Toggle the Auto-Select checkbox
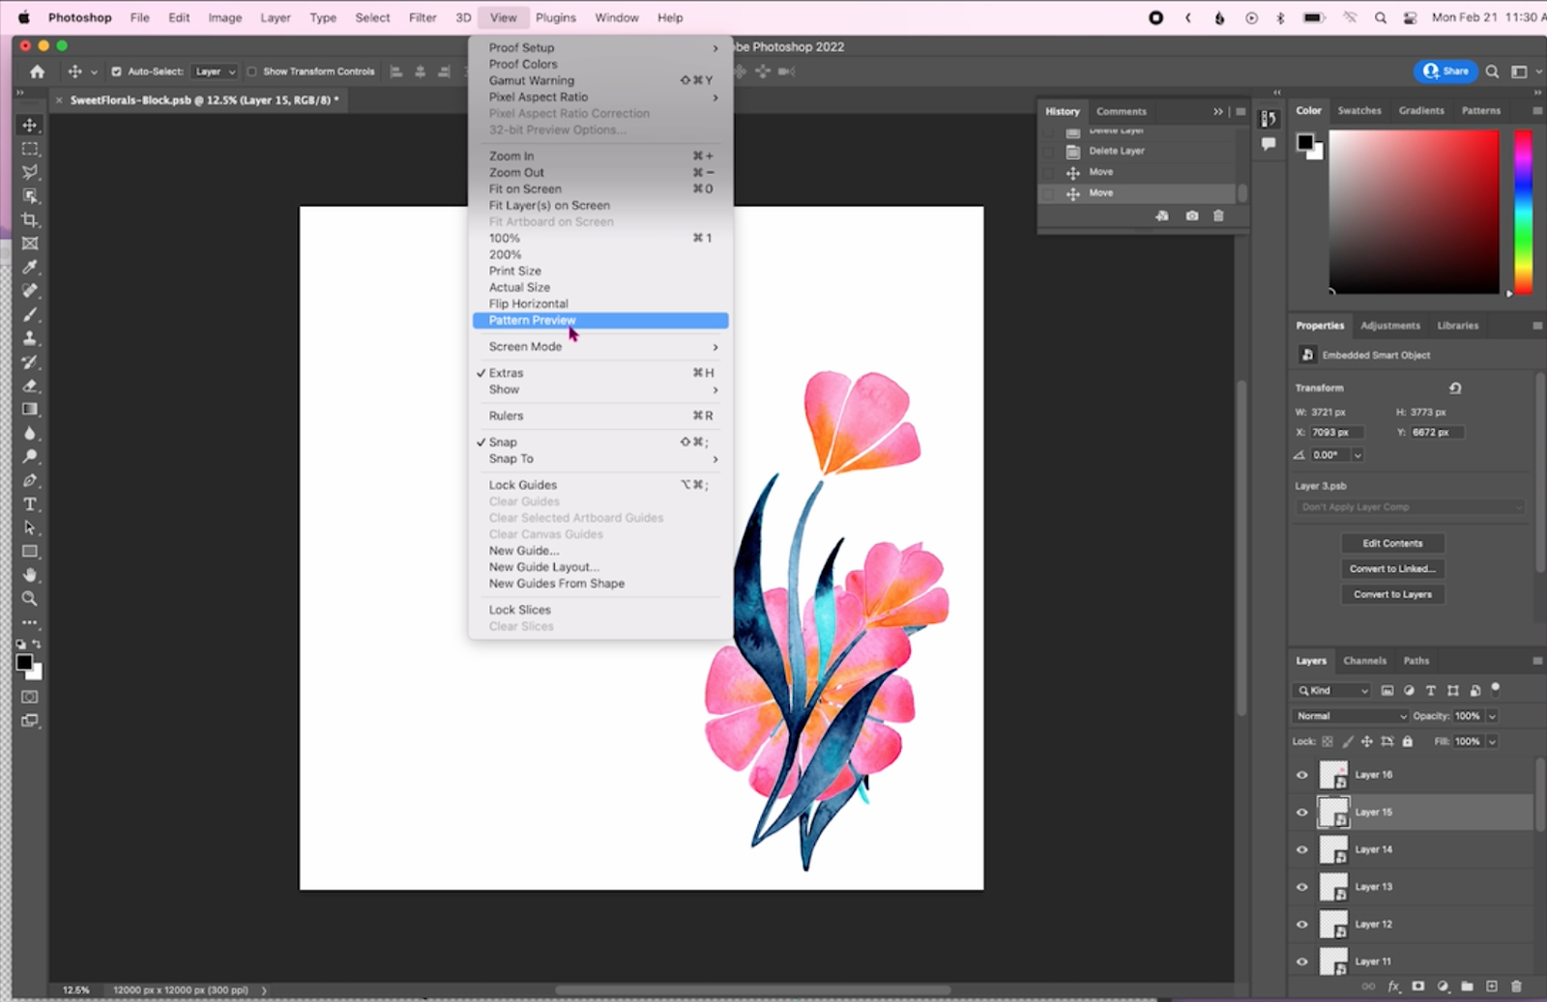This screenshot has width=1547, height=1002. point(115,71)
